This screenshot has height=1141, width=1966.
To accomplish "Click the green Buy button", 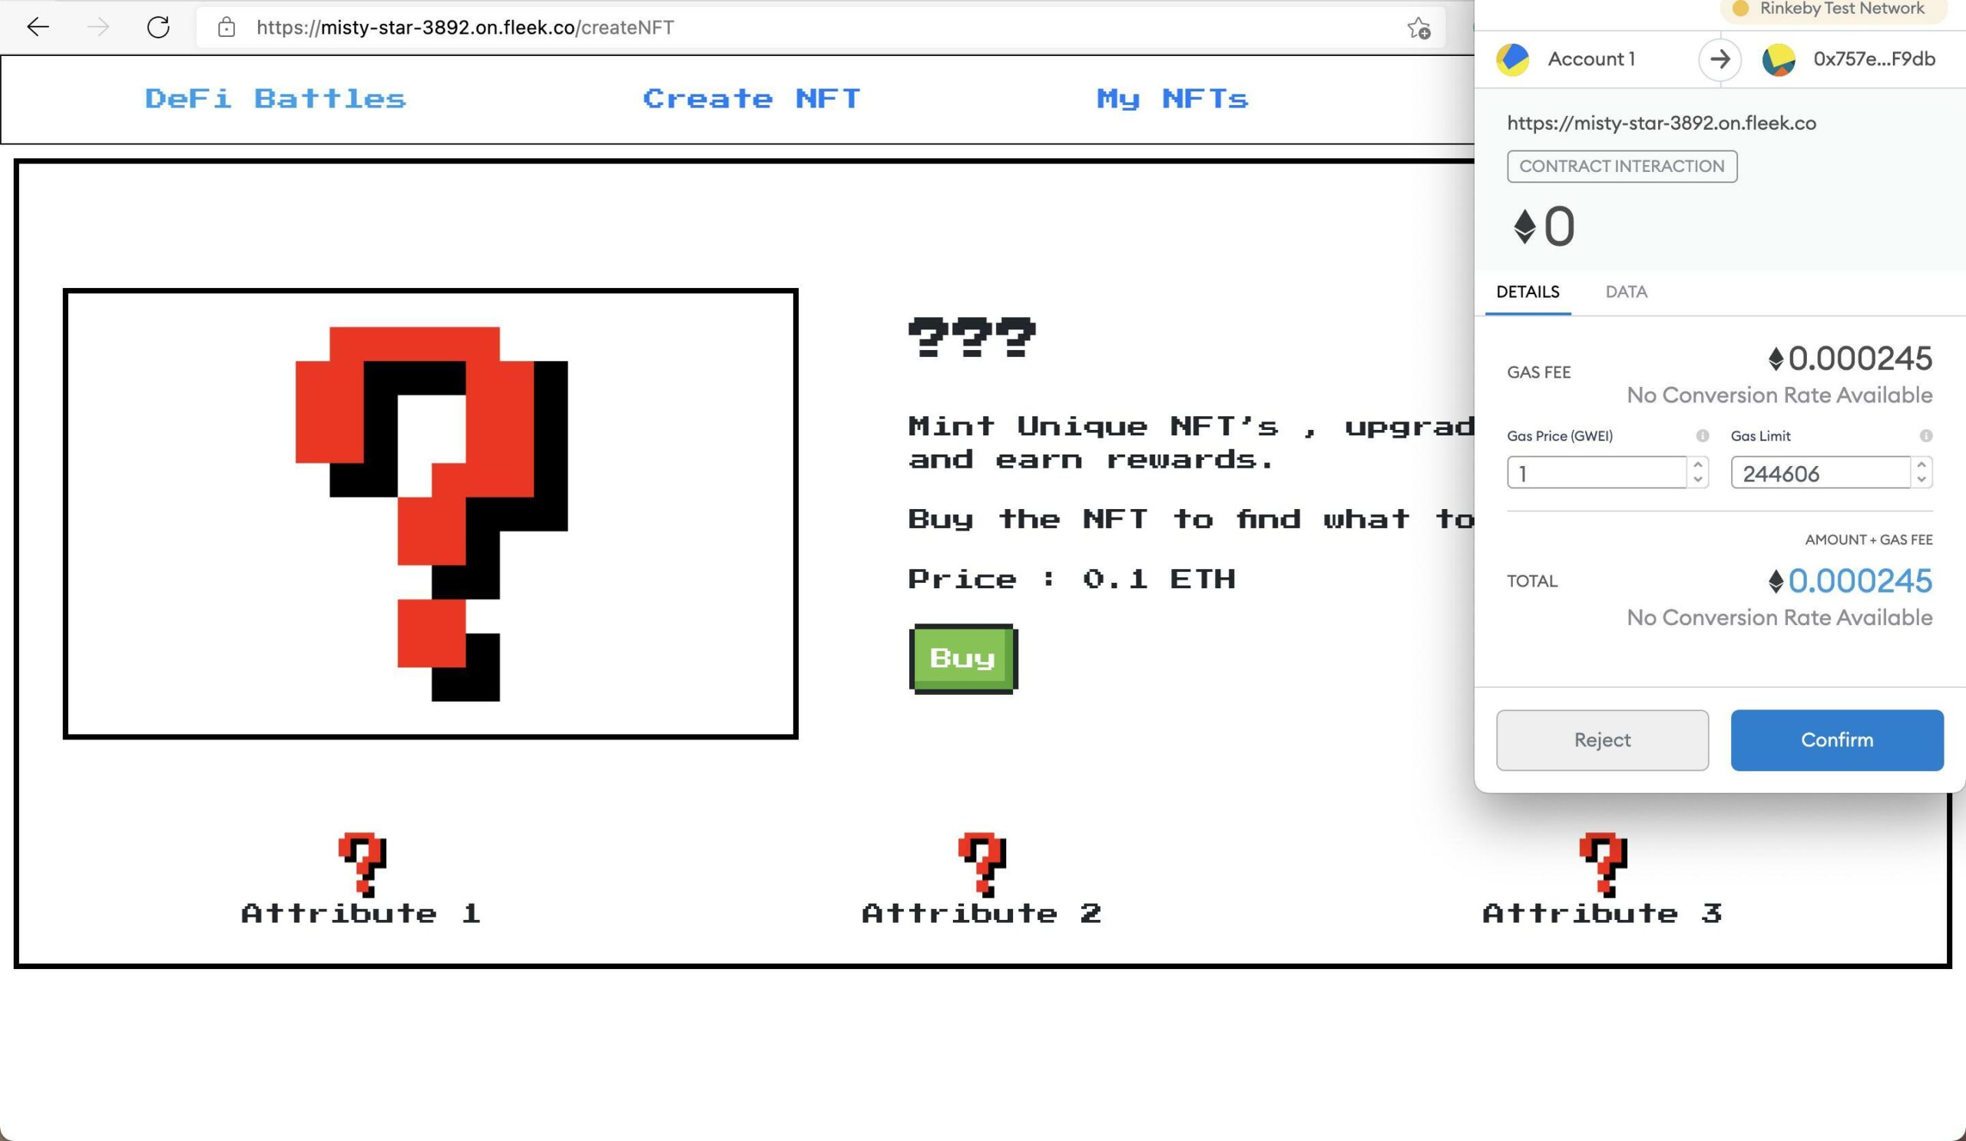I will point(963,658).
